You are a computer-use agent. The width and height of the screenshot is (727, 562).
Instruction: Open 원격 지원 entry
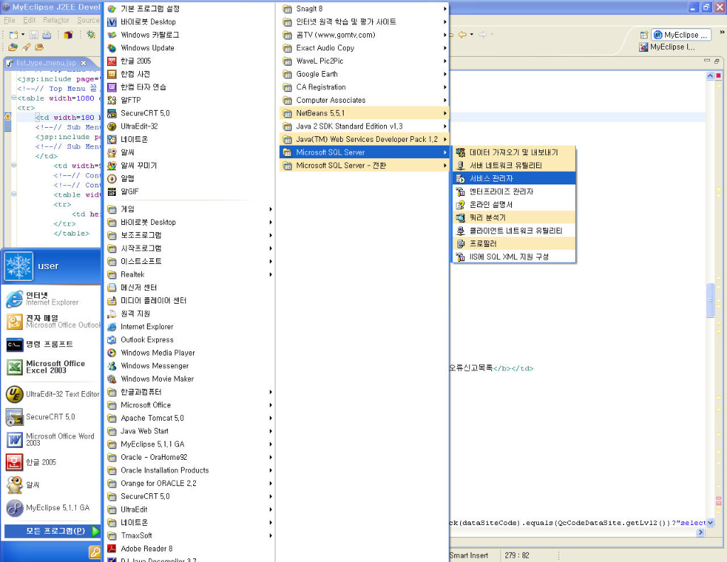click(x=189, y=314)
